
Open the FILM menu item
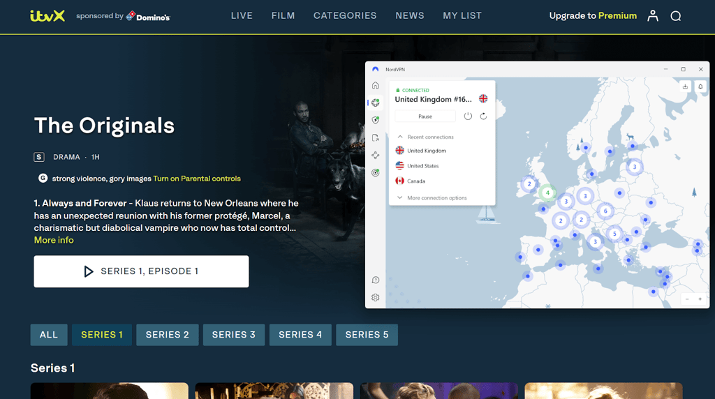[283, 16]
